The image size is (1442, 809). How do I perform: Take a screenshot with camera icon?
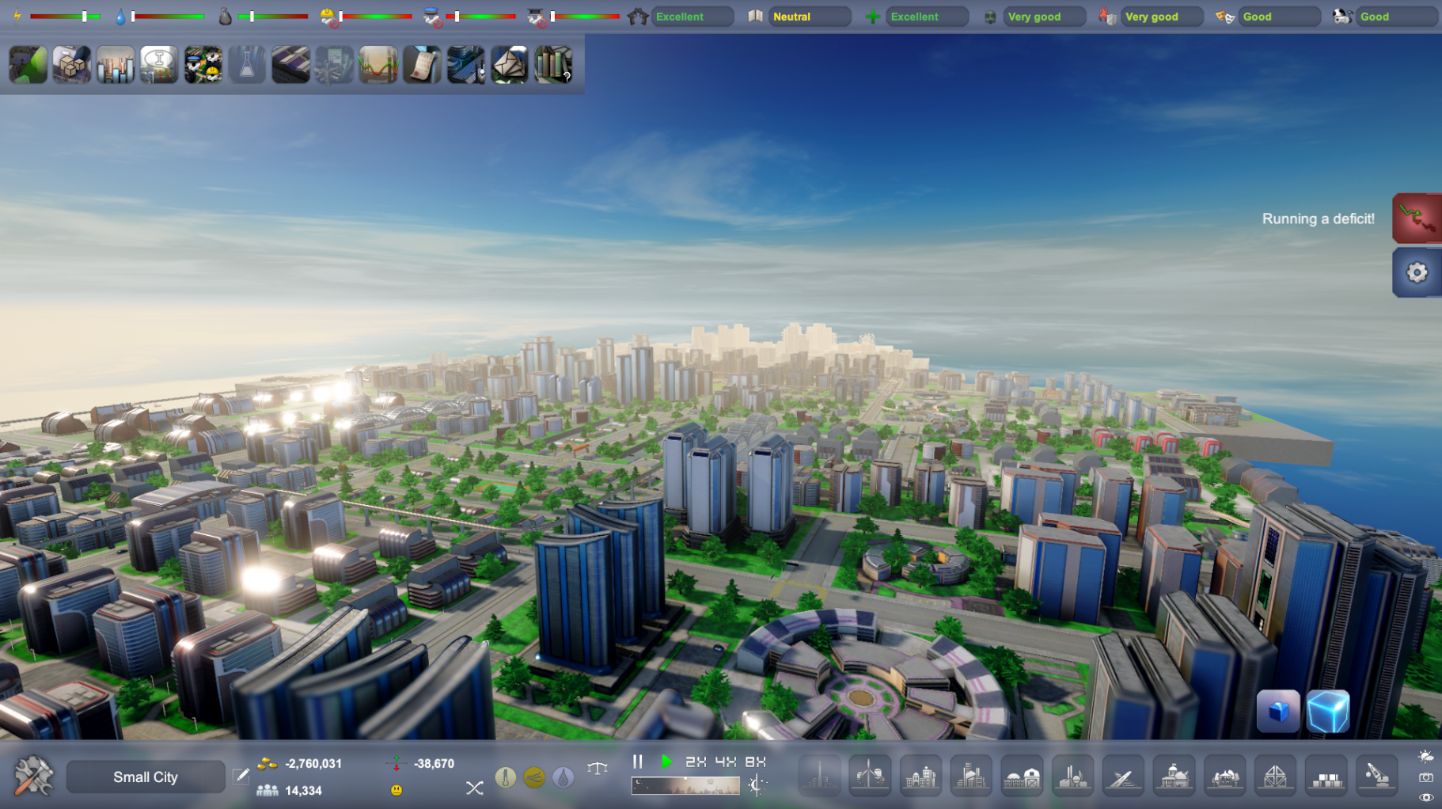(x=1426, y=777)
